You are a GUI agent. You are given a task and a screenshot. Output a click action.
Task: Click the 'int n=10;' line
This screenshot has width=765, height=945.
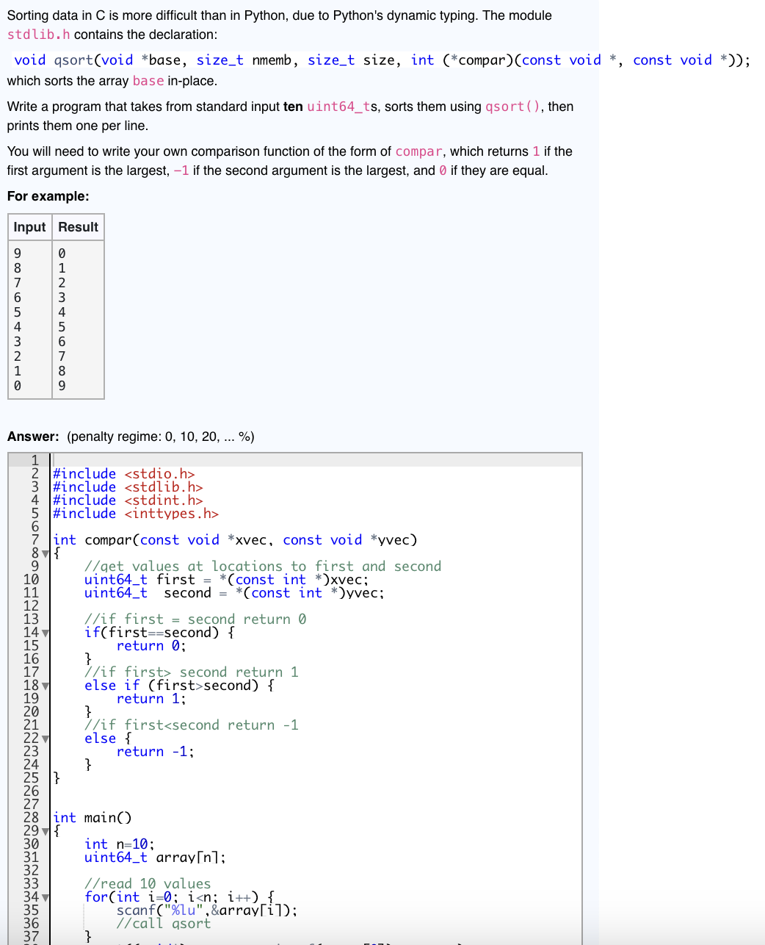(x=120, y=844)
